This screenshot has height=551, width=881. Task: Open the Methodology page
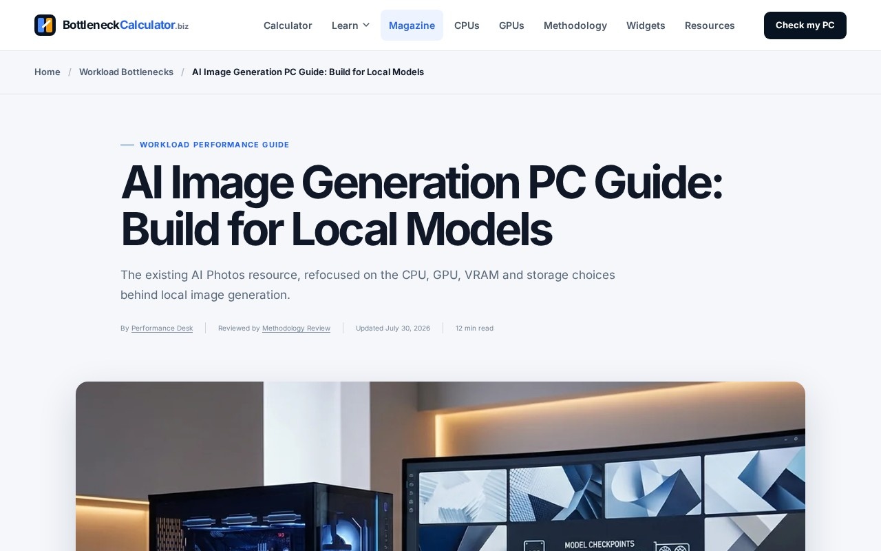tap(575, 25)
